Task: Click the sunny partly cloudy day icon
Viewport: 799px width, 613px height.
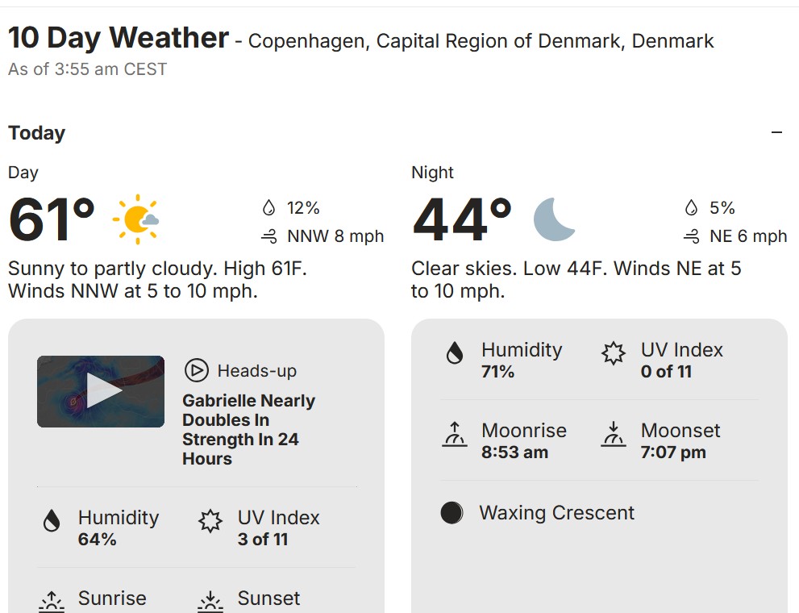Action: coord(135,219)
